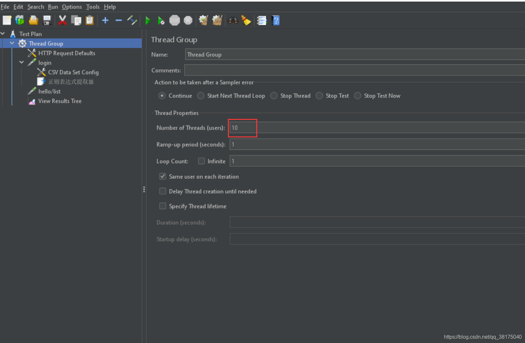Select CSV Data Set Config item

(x=73, y=72)
